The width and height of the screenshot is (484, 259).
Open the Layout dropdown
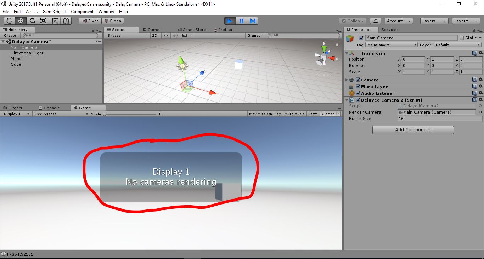pos(466,21)
